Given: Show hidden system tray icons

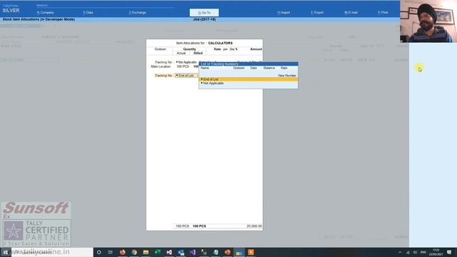Looking at the screenshot, I should (400, 252).
